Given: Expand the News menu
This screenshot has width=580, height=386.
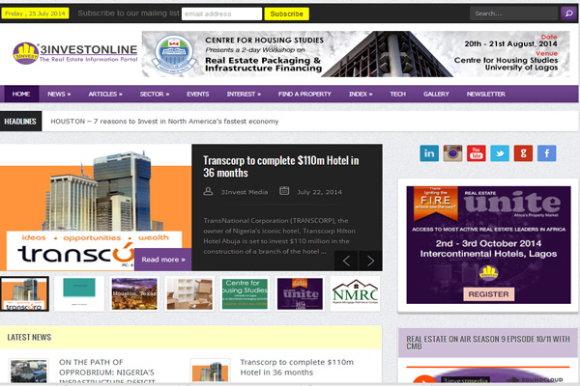Looking at the screenshot, I should pos(59,95).
